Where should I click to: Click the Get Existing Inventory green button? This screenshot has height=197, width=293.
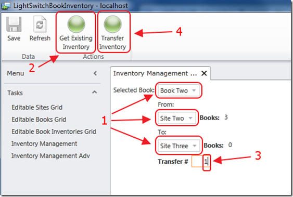76,24
